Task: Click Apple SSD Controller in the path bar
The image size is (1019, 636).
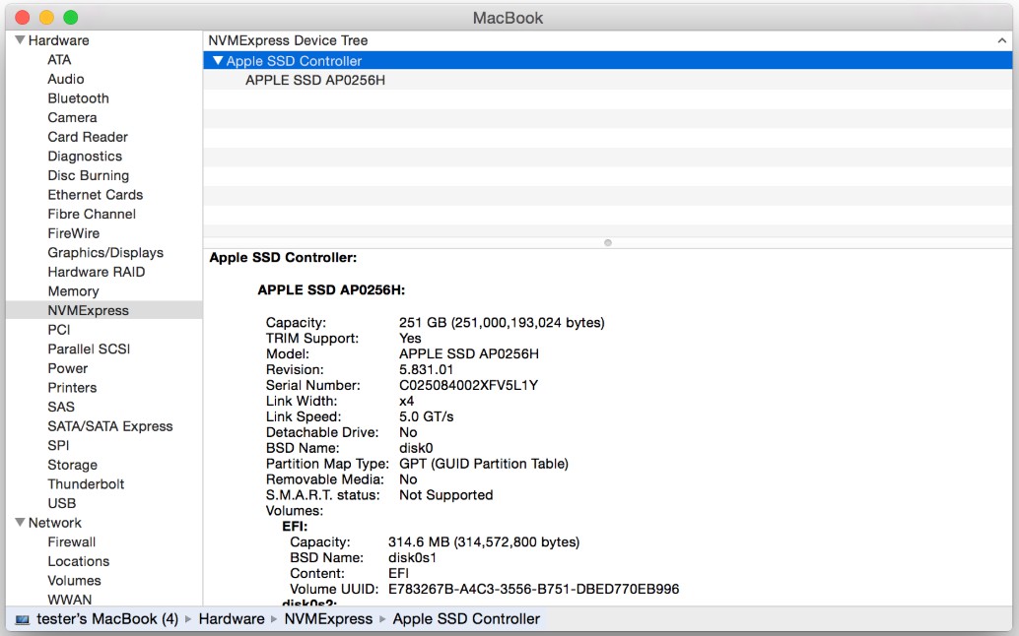Action: click(466, 619)
